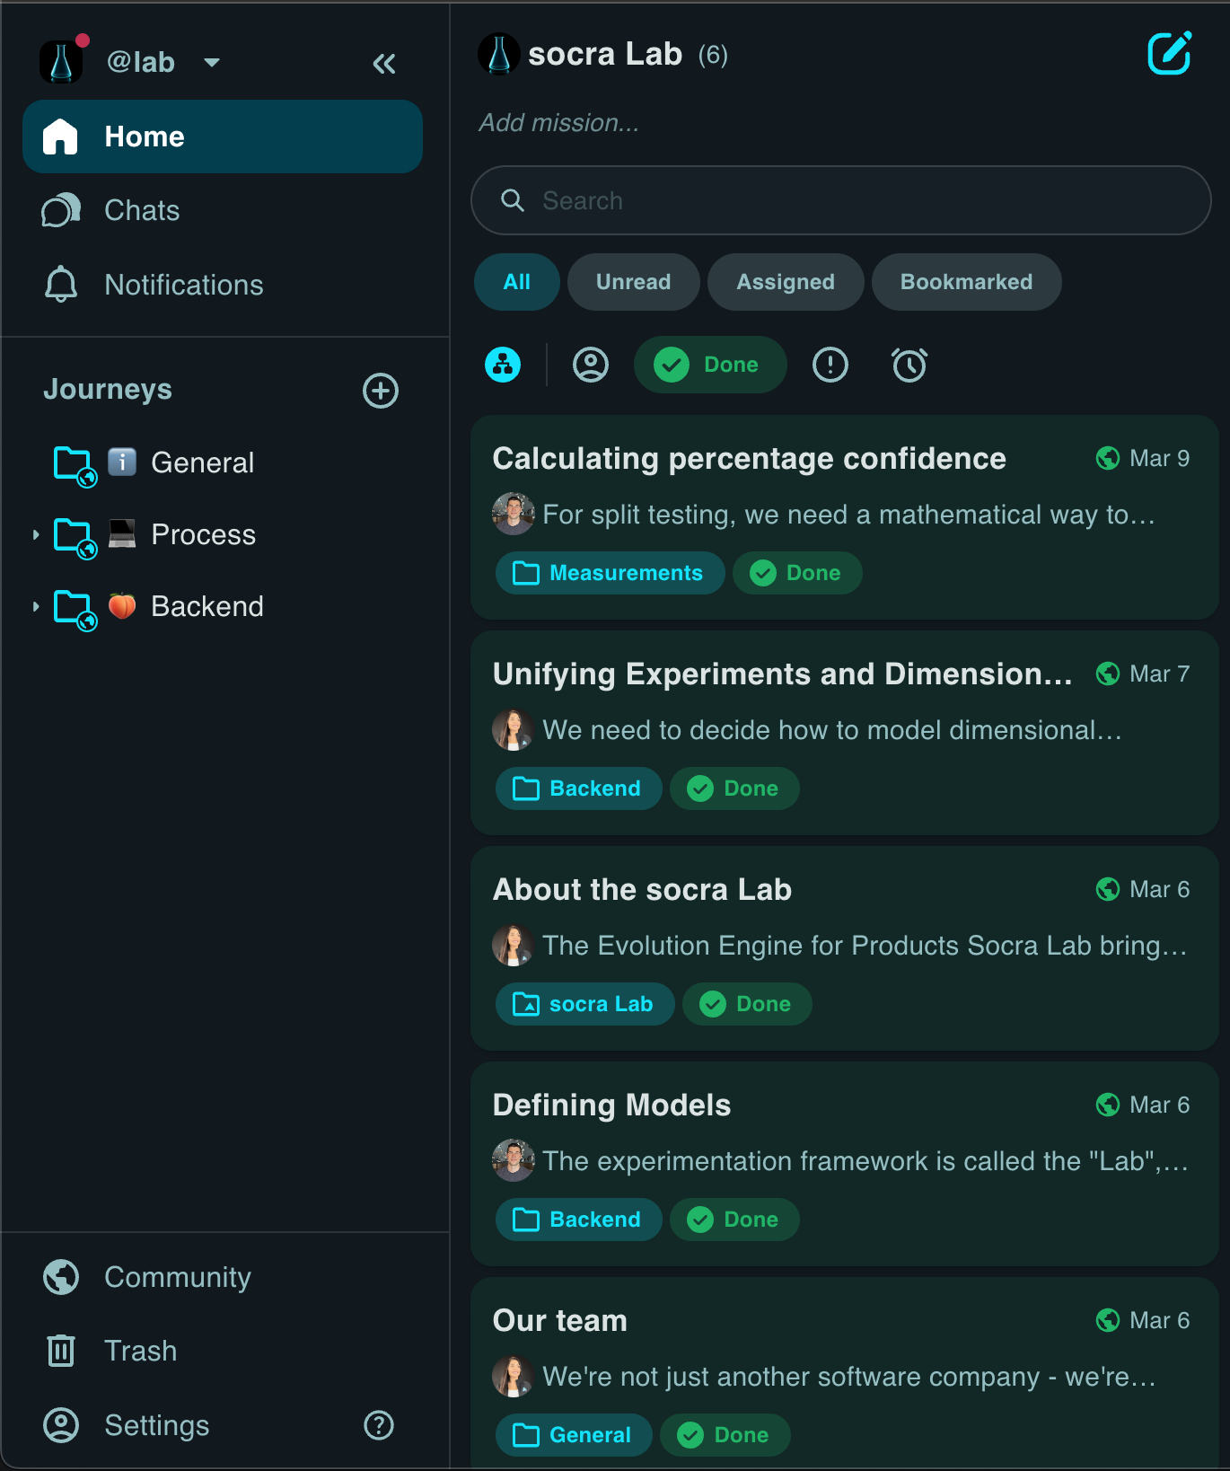
Task: Expand the Process journey folder
Action: 36,535
